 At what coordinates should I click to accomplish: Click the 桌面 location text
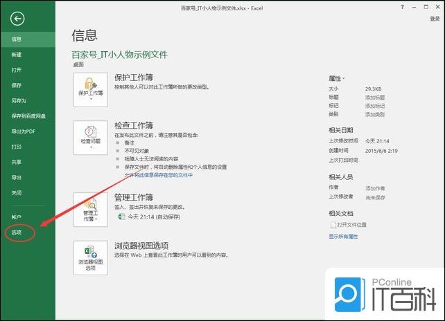(x=78, y=64)
